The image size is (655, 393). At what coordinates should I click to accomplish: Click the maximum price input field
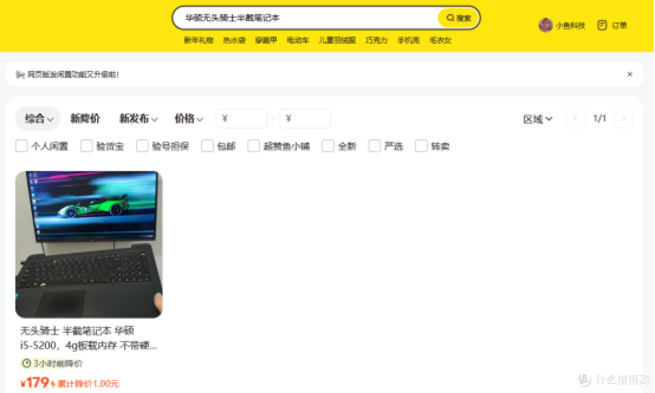tap(305, 119)
